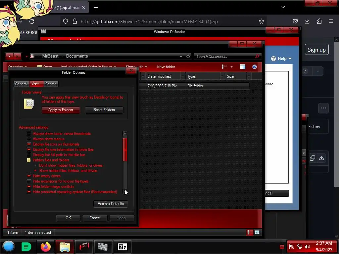This screenshot has width=339, height=254.
Task: Click Apply to Folders button
Action: 61,110
